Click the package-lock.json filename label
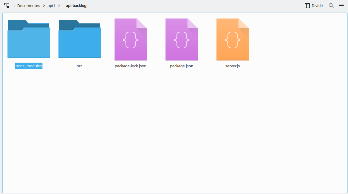The image size is (348, 194). click(x=131, y=66)
